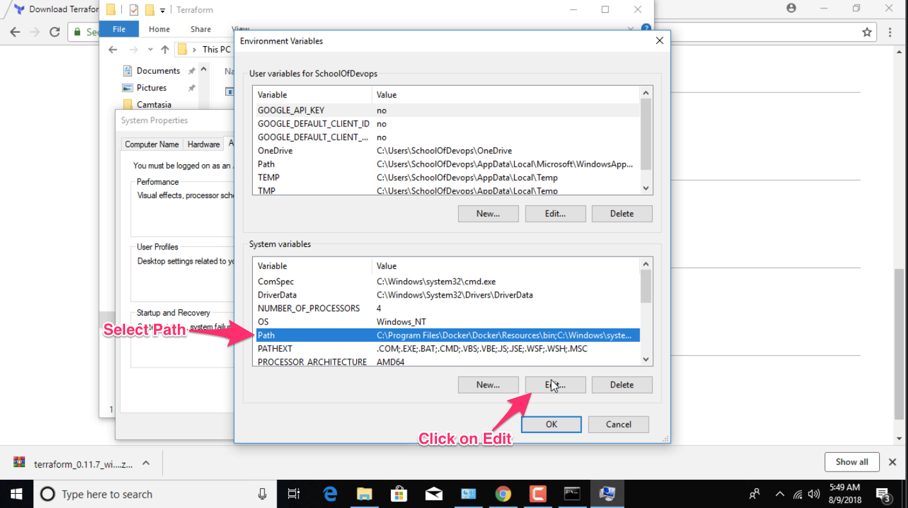The width and height of the screenshot is (908, 508).
Task: Launch Google Chrome from the taskbar
Action: point(503,494)
